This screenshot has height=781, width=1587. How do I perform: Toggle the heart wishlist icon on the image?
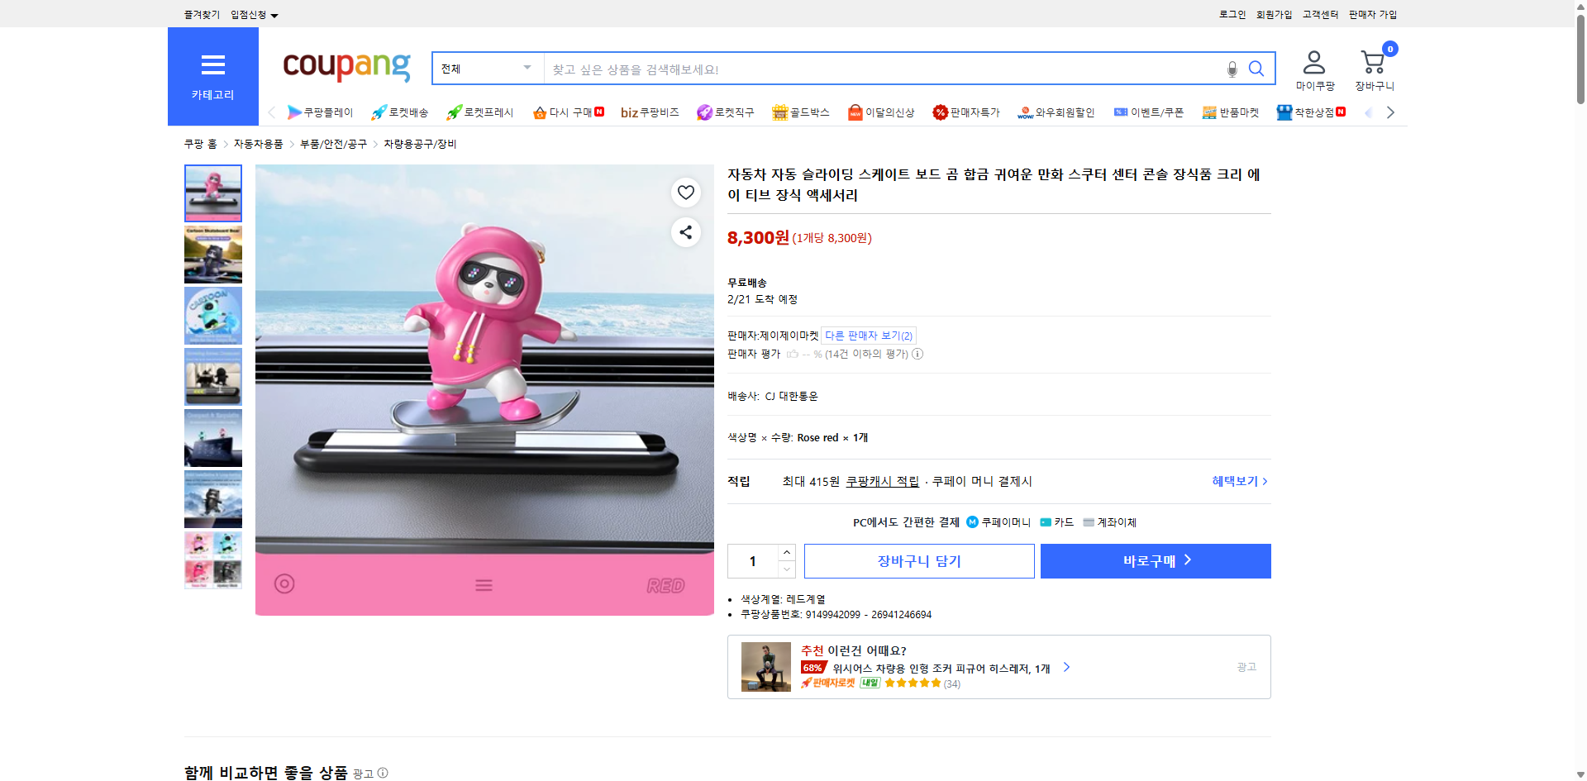click(x=685, y=193)
